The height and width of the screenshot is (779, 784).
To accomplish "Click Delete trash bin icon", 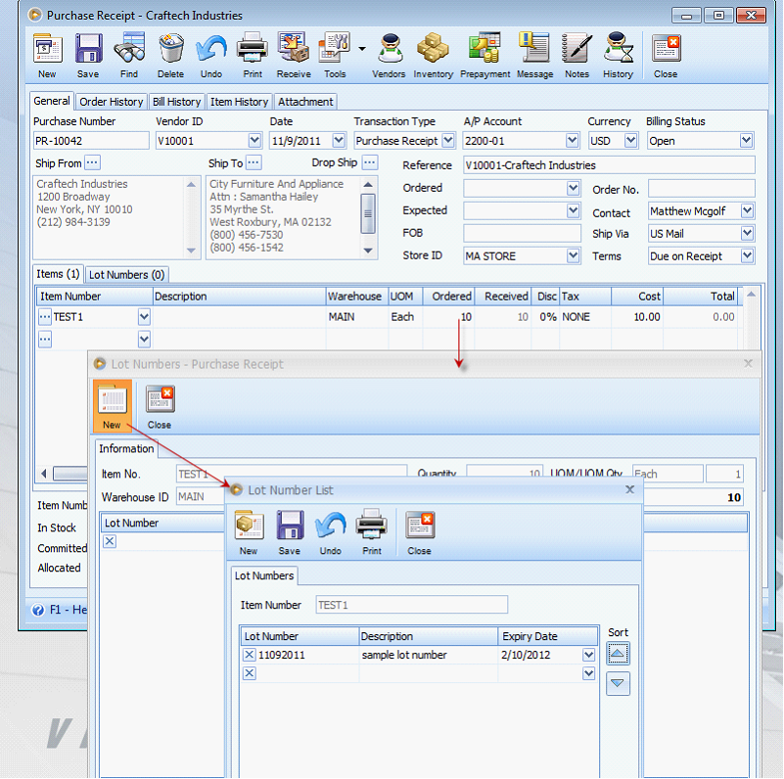I will coord(170,55).
